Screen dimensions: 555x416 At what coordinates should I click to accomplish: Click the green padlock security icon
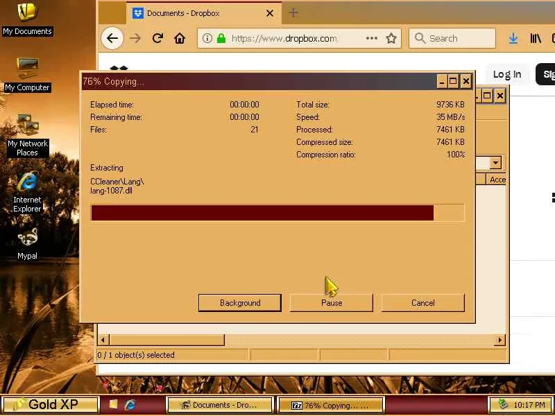(x=221, y=38)
